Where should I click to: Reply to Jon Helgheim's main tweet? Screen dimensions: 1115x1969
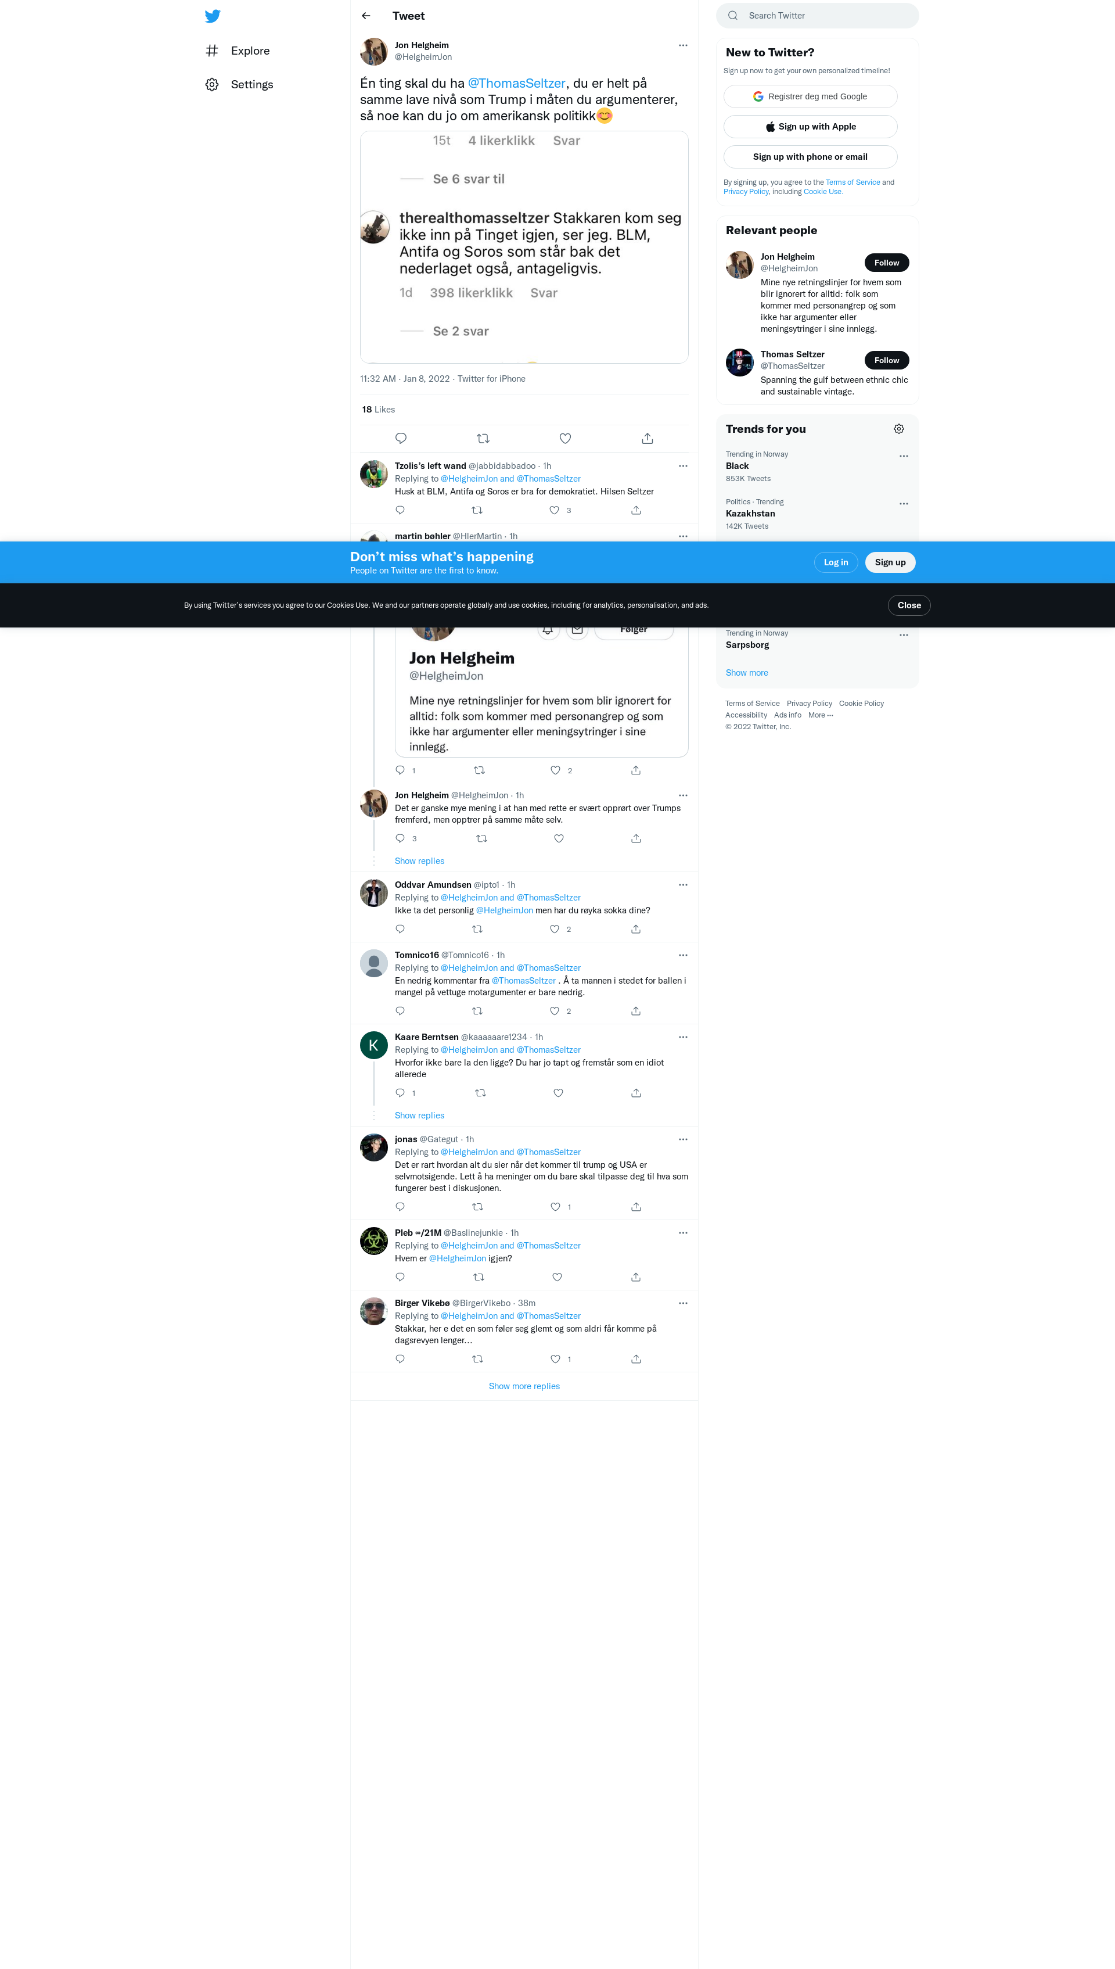pos(401,438)
